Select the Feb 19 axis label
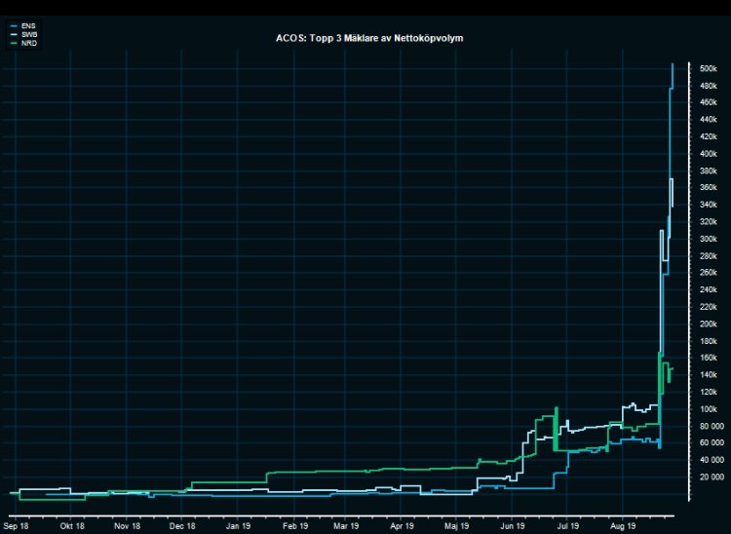The image size is (731, 534). (295, 526)
